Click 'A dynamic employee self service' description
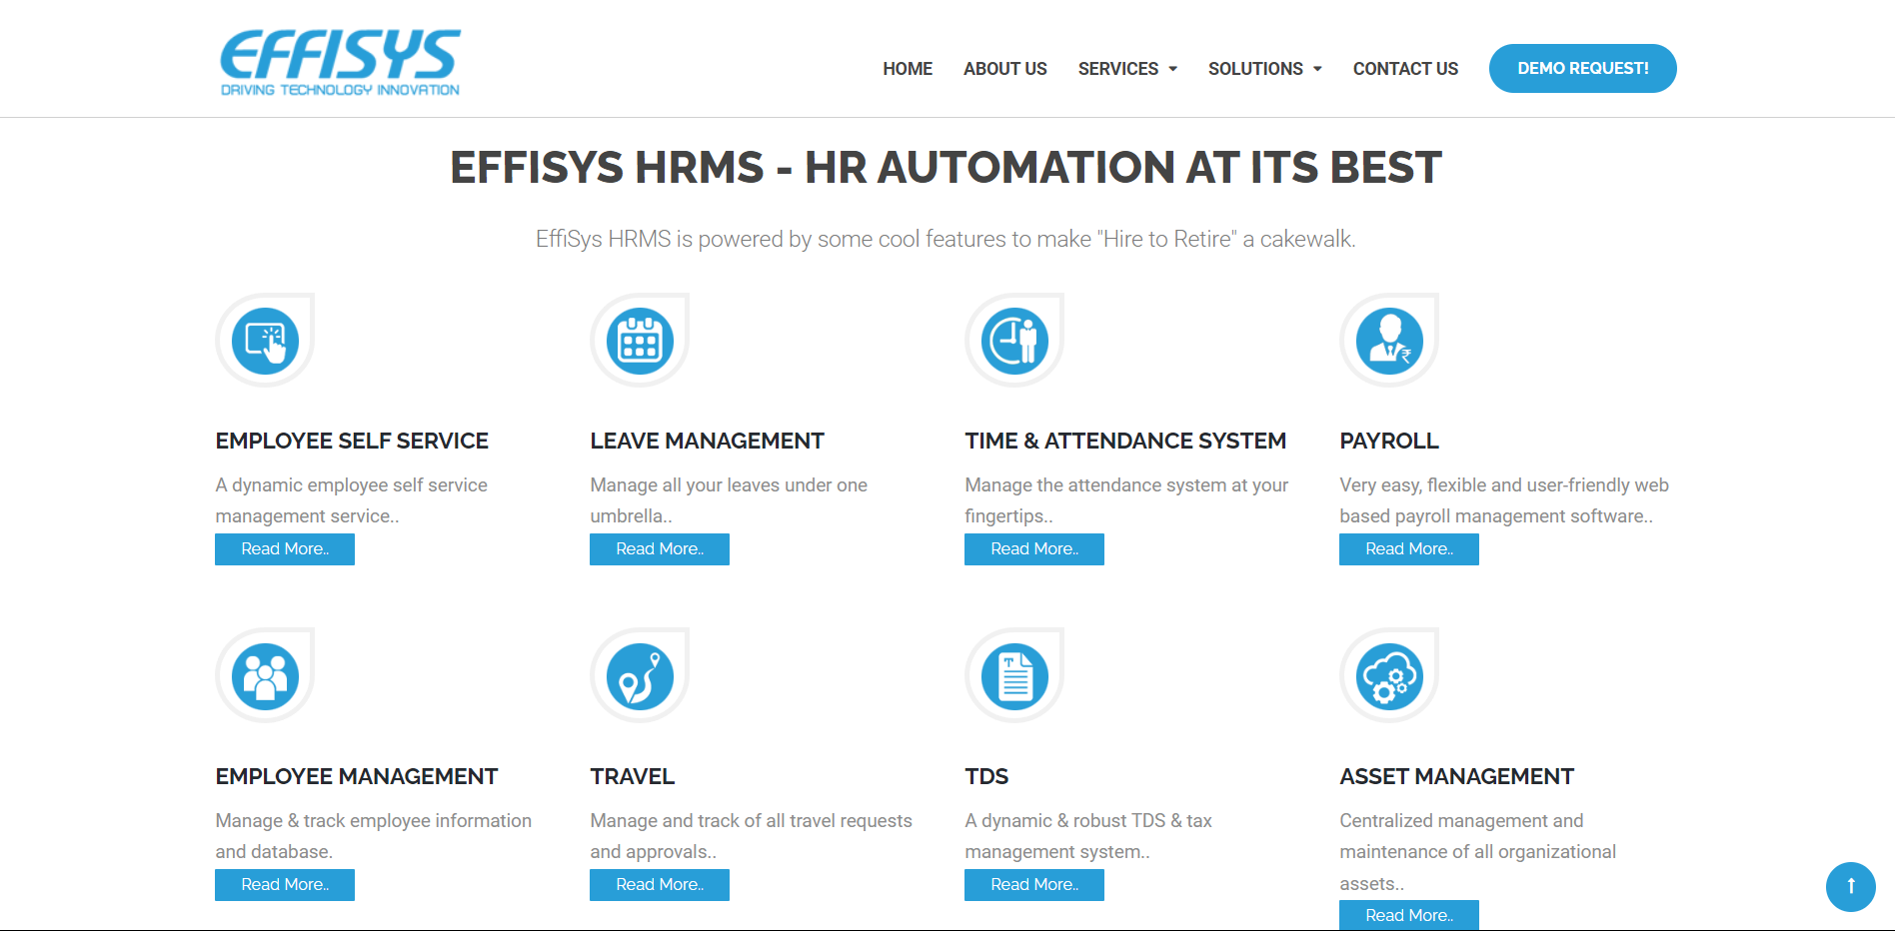This screenshot has width=1895, height=931. point(351,500)
